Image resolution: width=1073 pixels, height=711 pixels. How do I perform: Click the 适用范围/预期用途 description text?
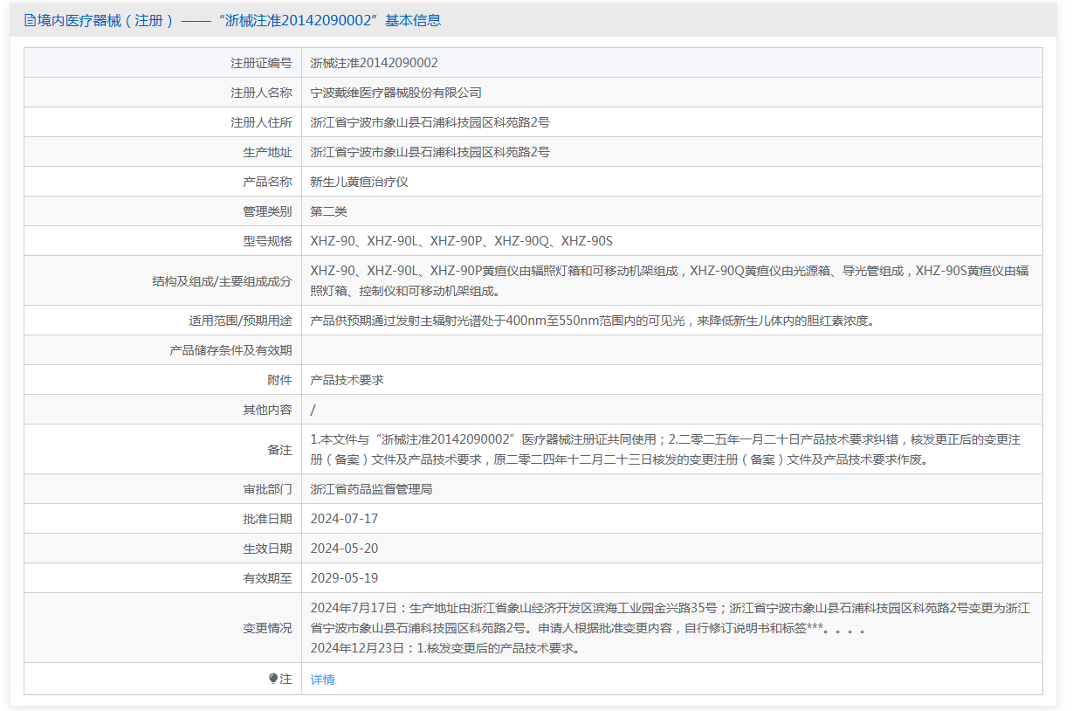point(592,321)
